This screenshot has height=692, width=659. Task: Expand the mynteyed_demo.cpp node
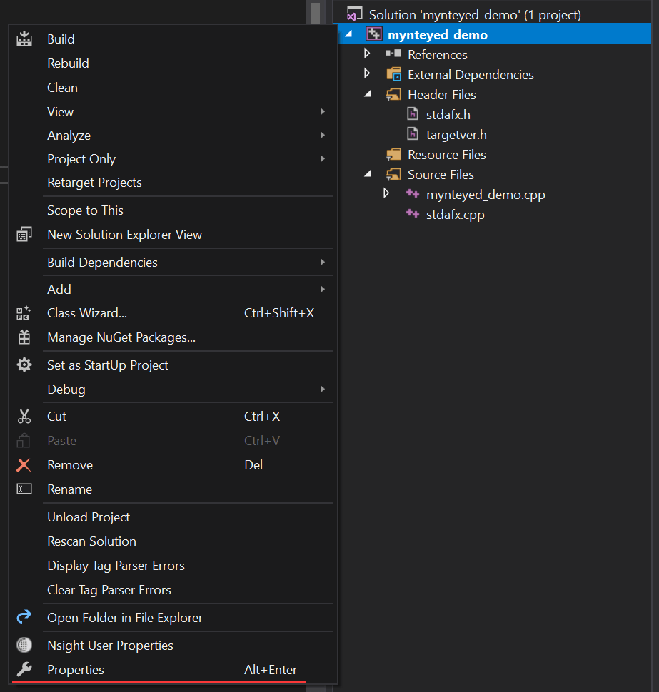(386, 193)
